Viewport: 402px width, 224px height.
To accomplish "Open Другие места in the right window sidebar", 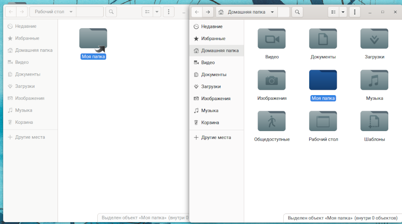I will 216,137.
